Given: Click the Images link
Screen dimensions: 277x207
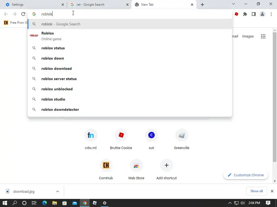Looking at the screenshot, I should pos(248,36).
